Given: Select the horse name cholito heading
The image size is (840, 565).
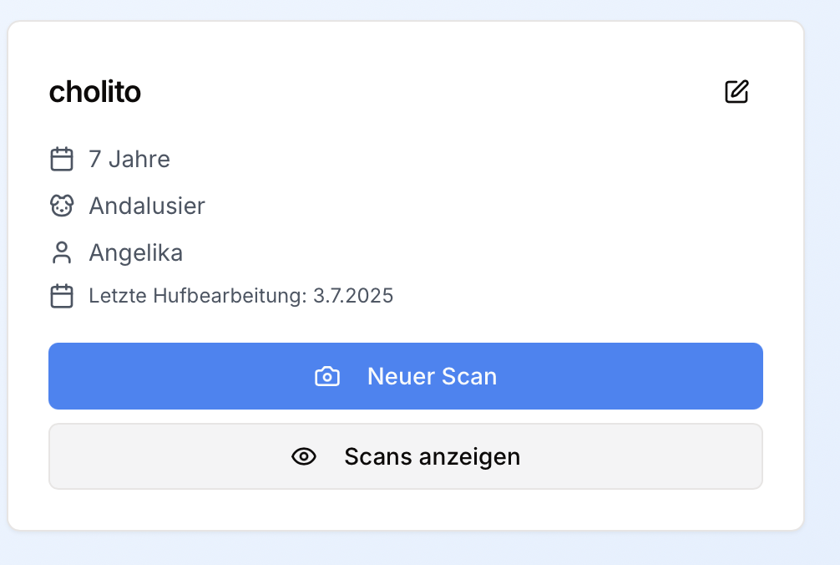Looking at the screenshot, I should [95, 92].
